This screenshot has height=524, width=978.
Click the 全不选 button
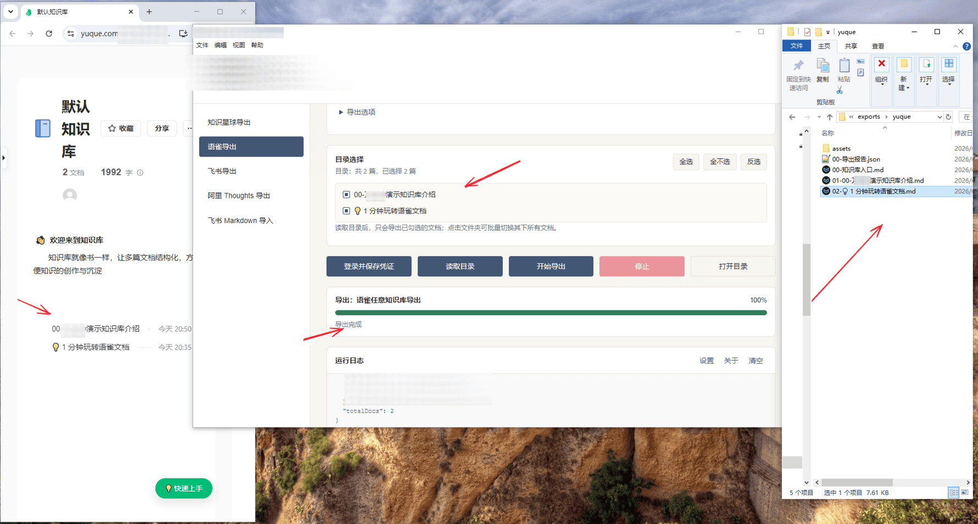(720, 161)
